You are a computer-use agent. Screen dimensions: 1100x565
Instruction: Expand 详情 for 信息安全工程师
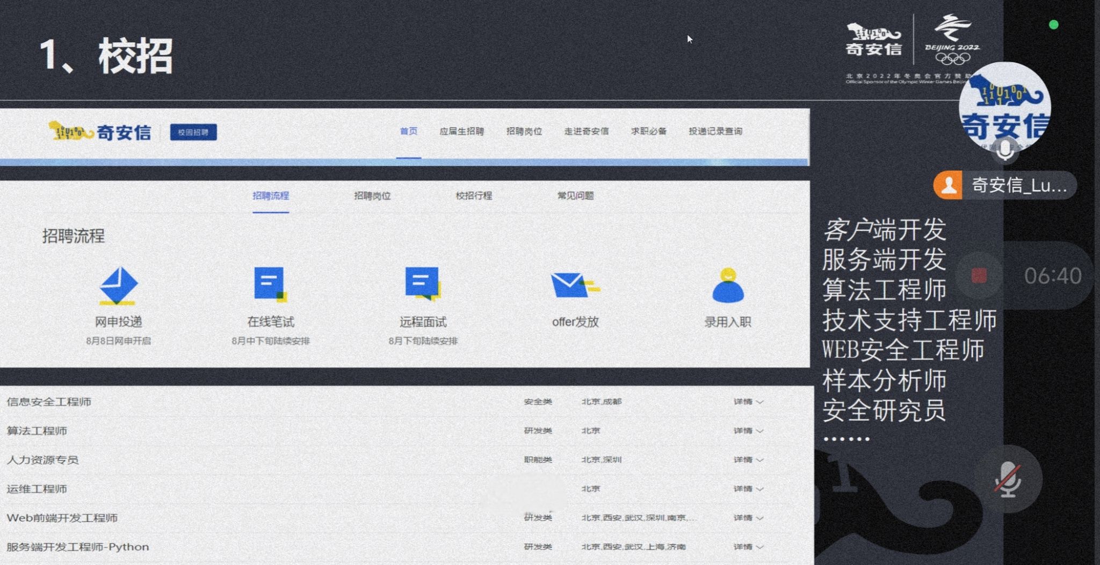click(x=748, y=402)
